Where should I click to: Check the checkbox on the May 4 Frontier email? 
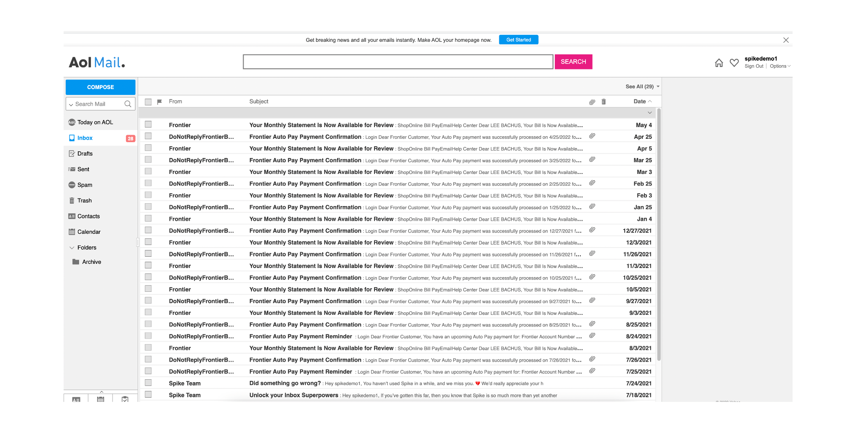click(x=148, y=124)
